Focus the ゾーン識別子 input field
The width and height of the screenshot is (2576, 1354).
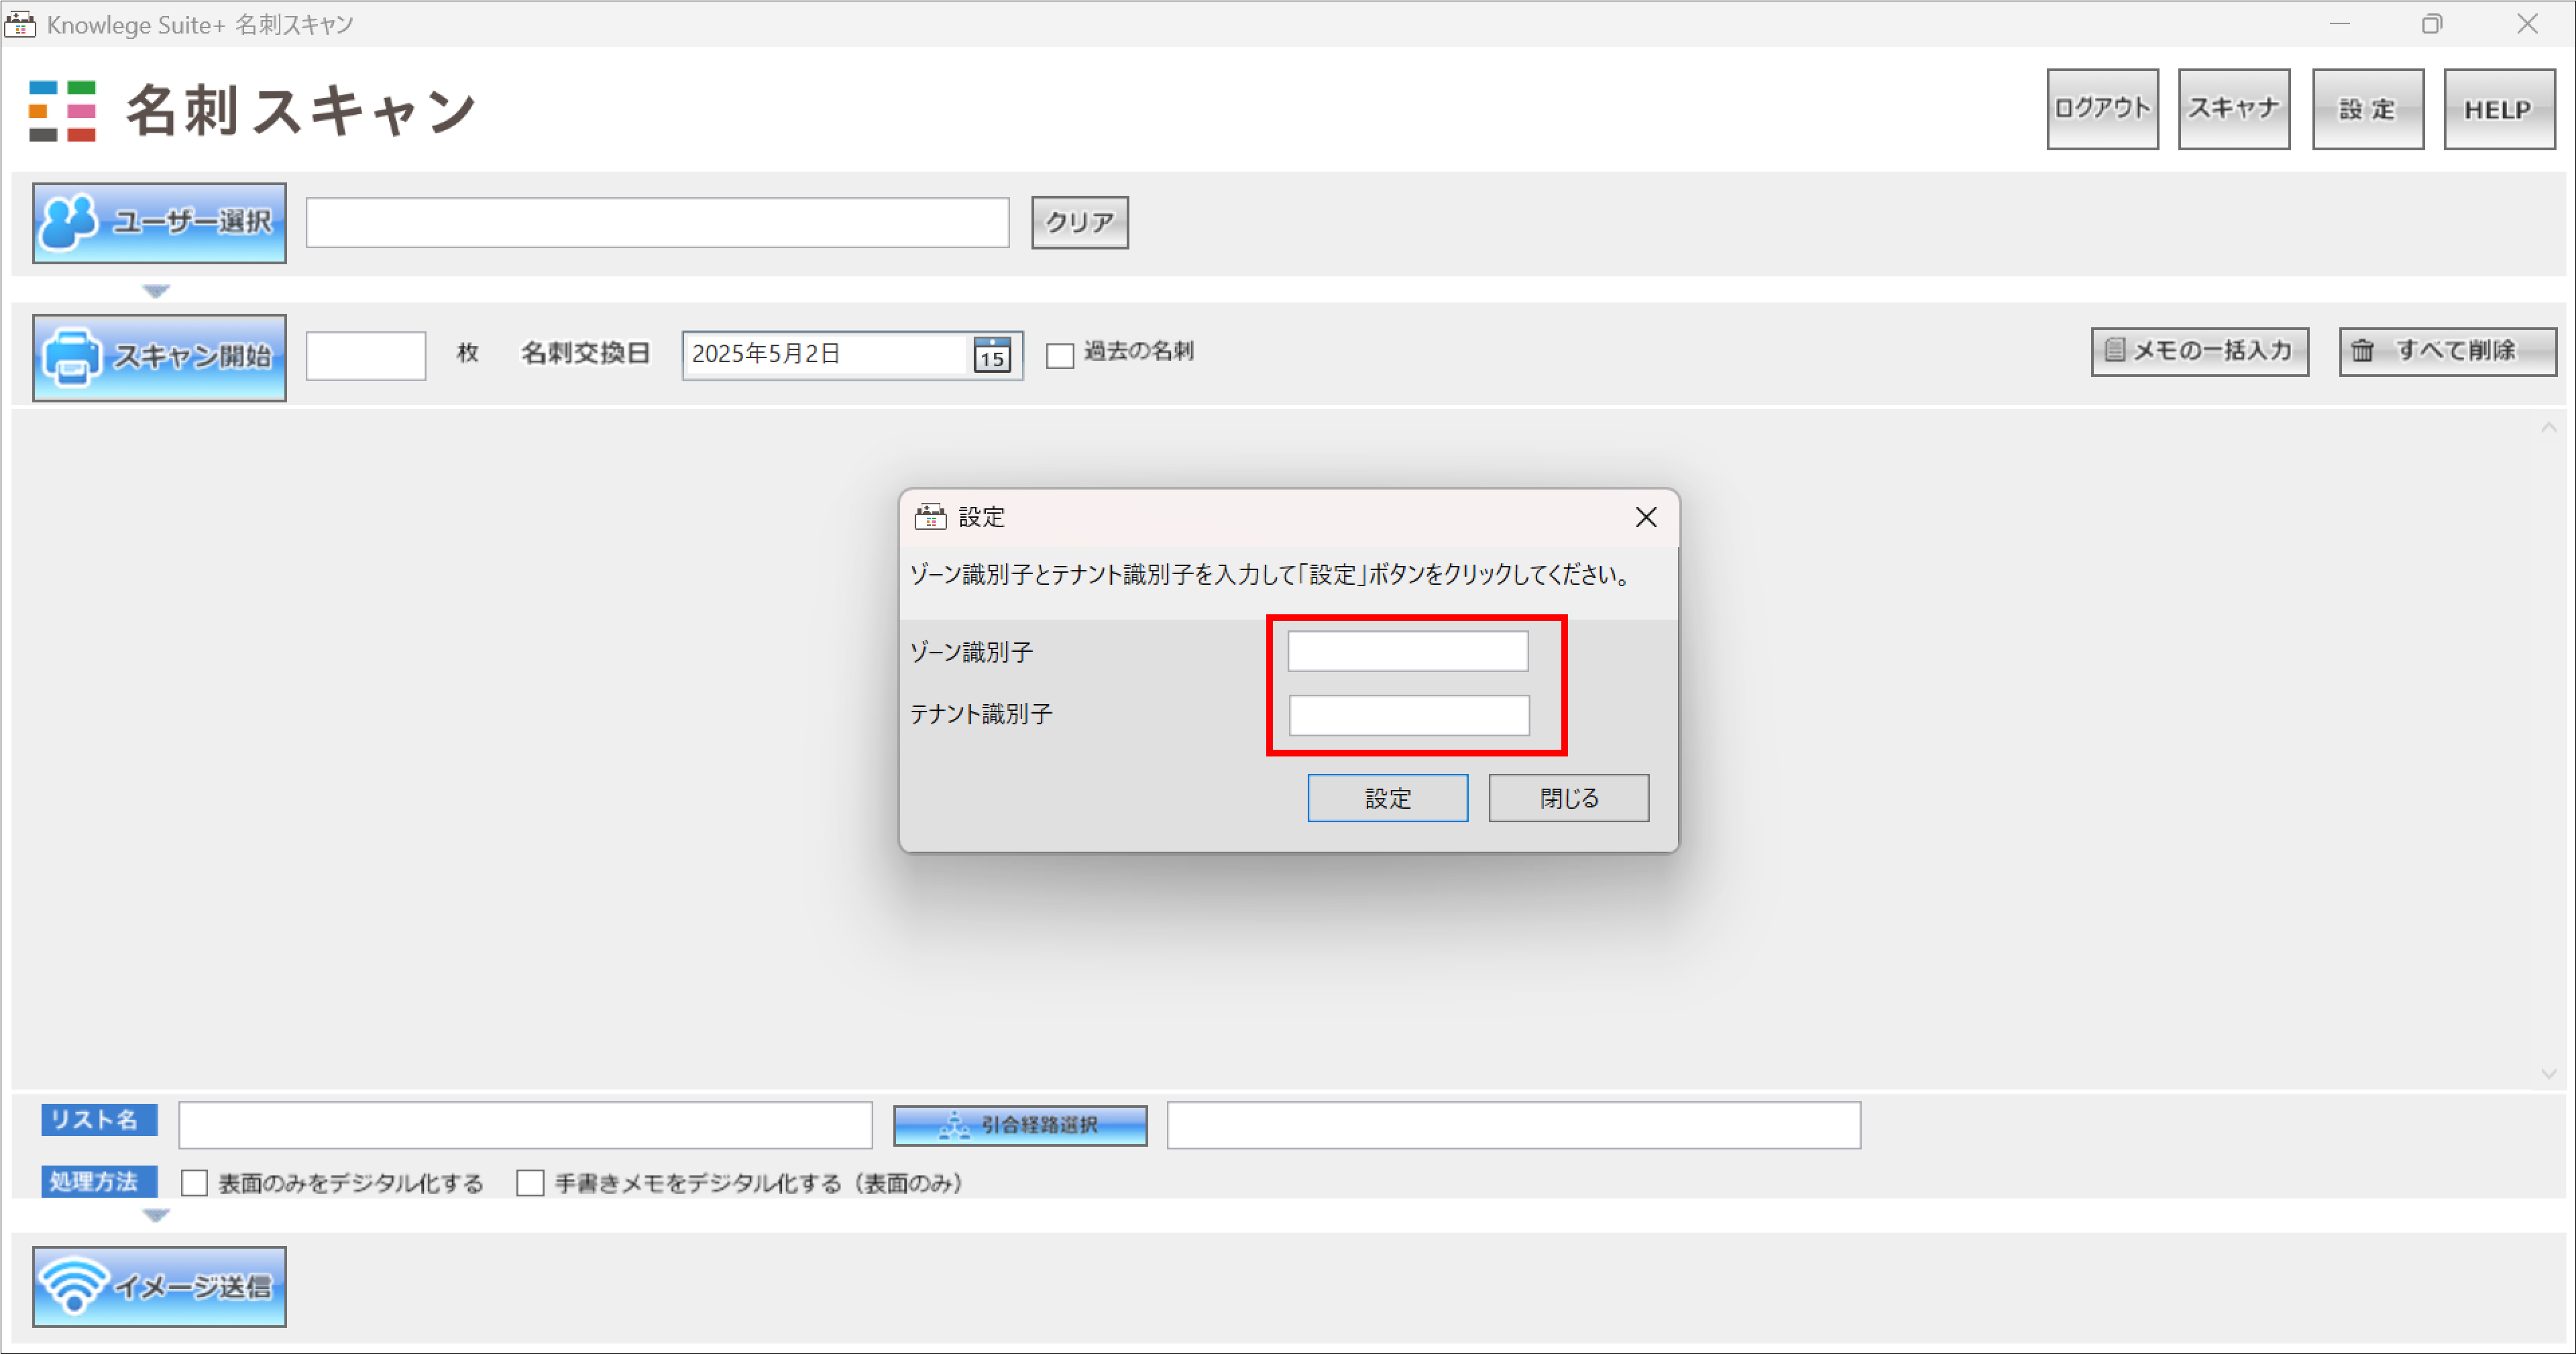[1407, 651]
